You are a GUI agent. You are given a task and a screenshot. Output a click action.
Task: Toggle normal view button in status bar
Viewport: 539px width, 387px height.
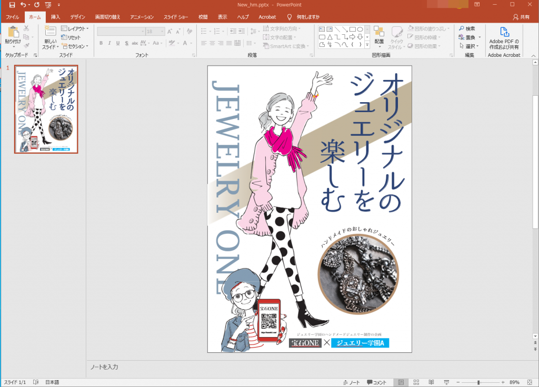[x=401, y=382]
